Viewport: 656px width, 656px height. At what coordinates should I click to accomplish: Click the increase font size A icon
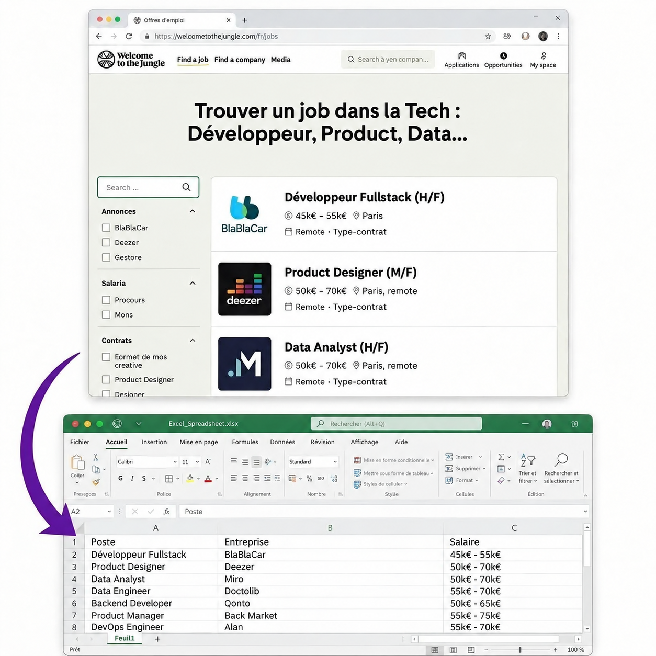(208, 461)
